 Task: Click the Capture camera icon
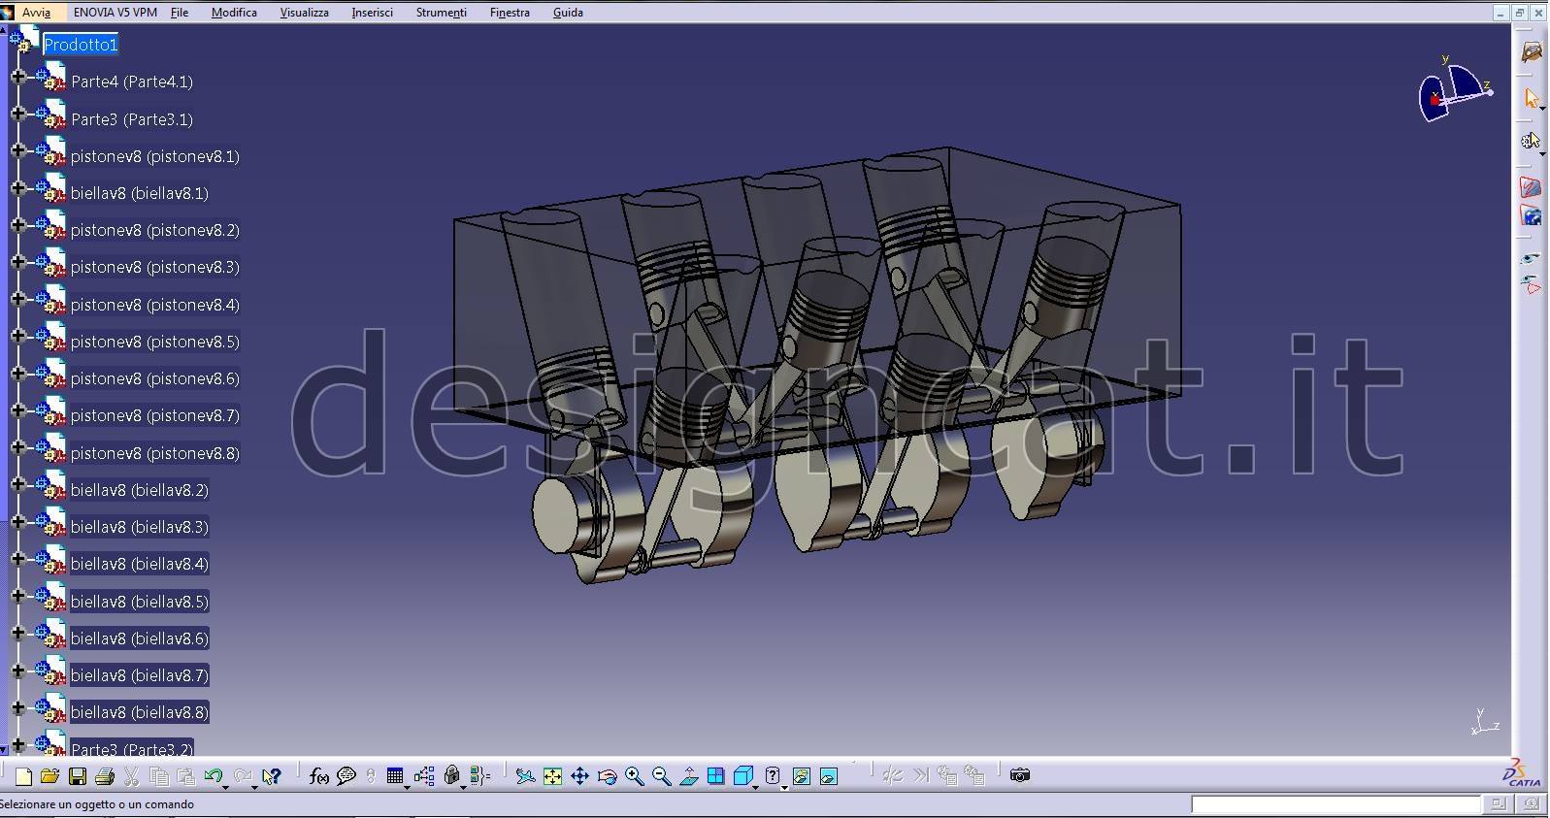click(x=1019, y=775)
